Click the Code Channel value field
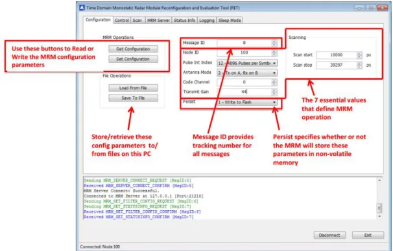 pyautogui.click(x=244, y=82)
